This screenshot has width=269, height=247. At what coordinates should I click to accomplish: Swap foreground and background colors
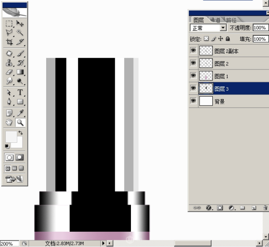[20, 133]
